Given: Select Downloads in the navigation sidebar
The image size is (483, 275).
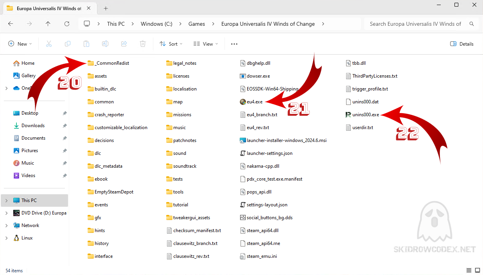Looking at the screenshot, I should click(x=33, y=126).
